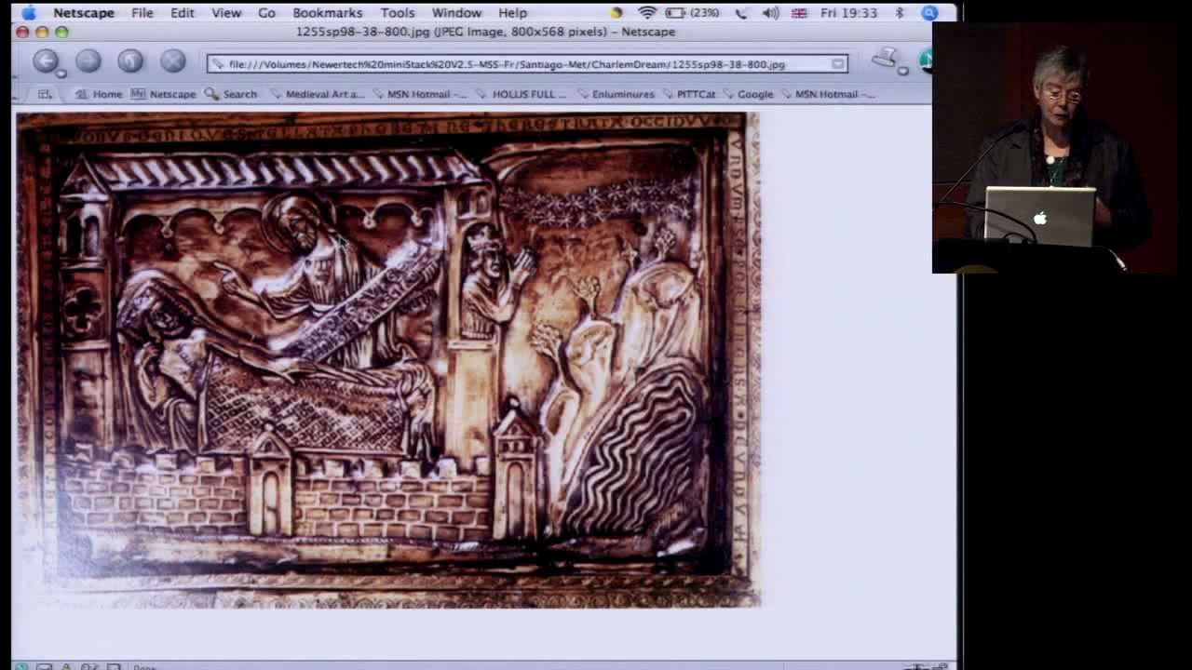The width and height of the screenshot is (1192, 670).
Task: Open the HOLLIS FULL bookmark
Action: (x=521, y=94)
